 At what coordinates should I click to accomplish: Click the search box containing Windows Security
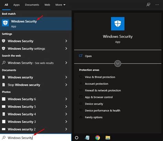pyautogui.click(x=36, y=138)
